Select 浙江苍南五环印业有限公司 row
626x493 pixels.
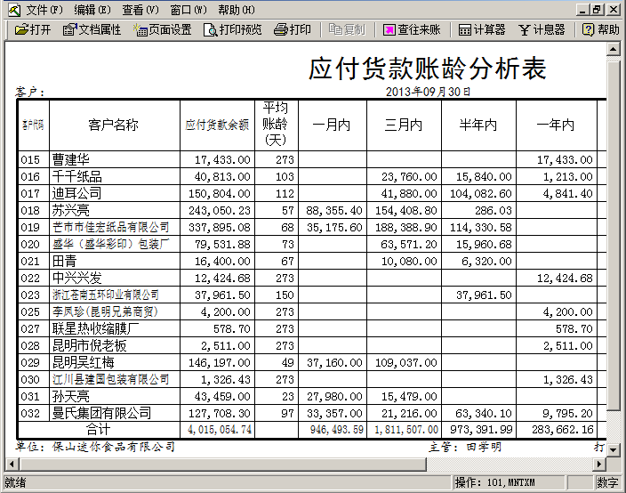coord(106,295)
